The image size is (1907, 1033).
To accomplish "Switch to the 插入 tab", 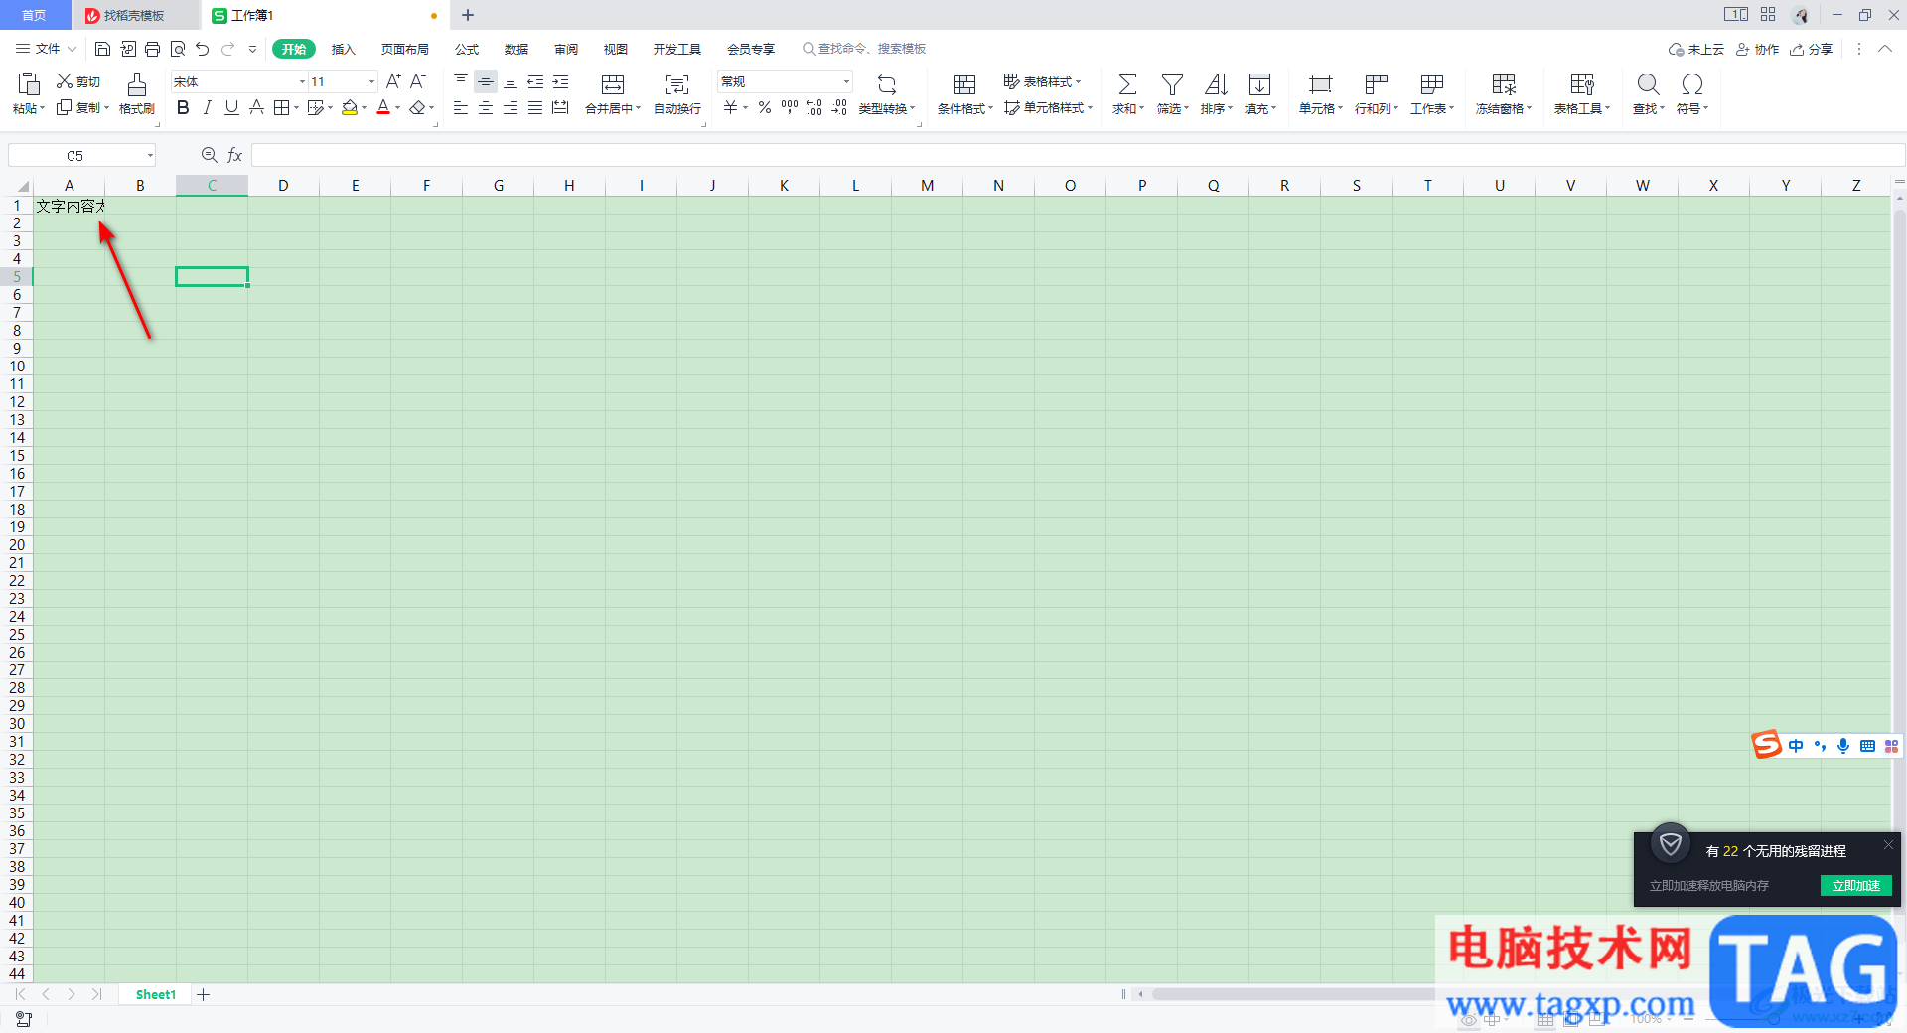I will [x=343, y=49].
